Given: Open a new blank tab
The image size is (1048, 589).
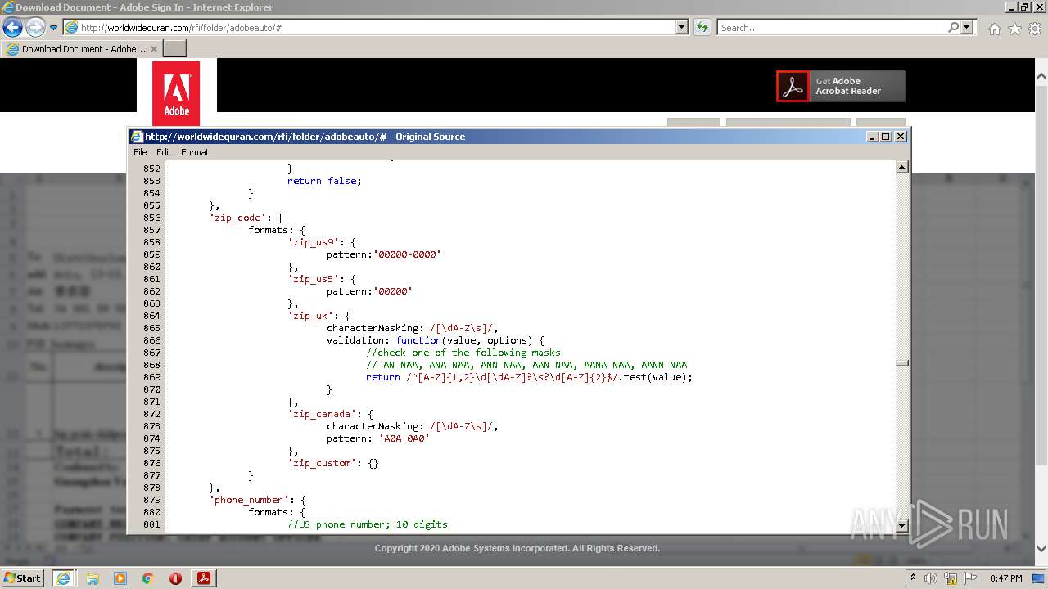Looking at the screenshot, I should (175, 49).
